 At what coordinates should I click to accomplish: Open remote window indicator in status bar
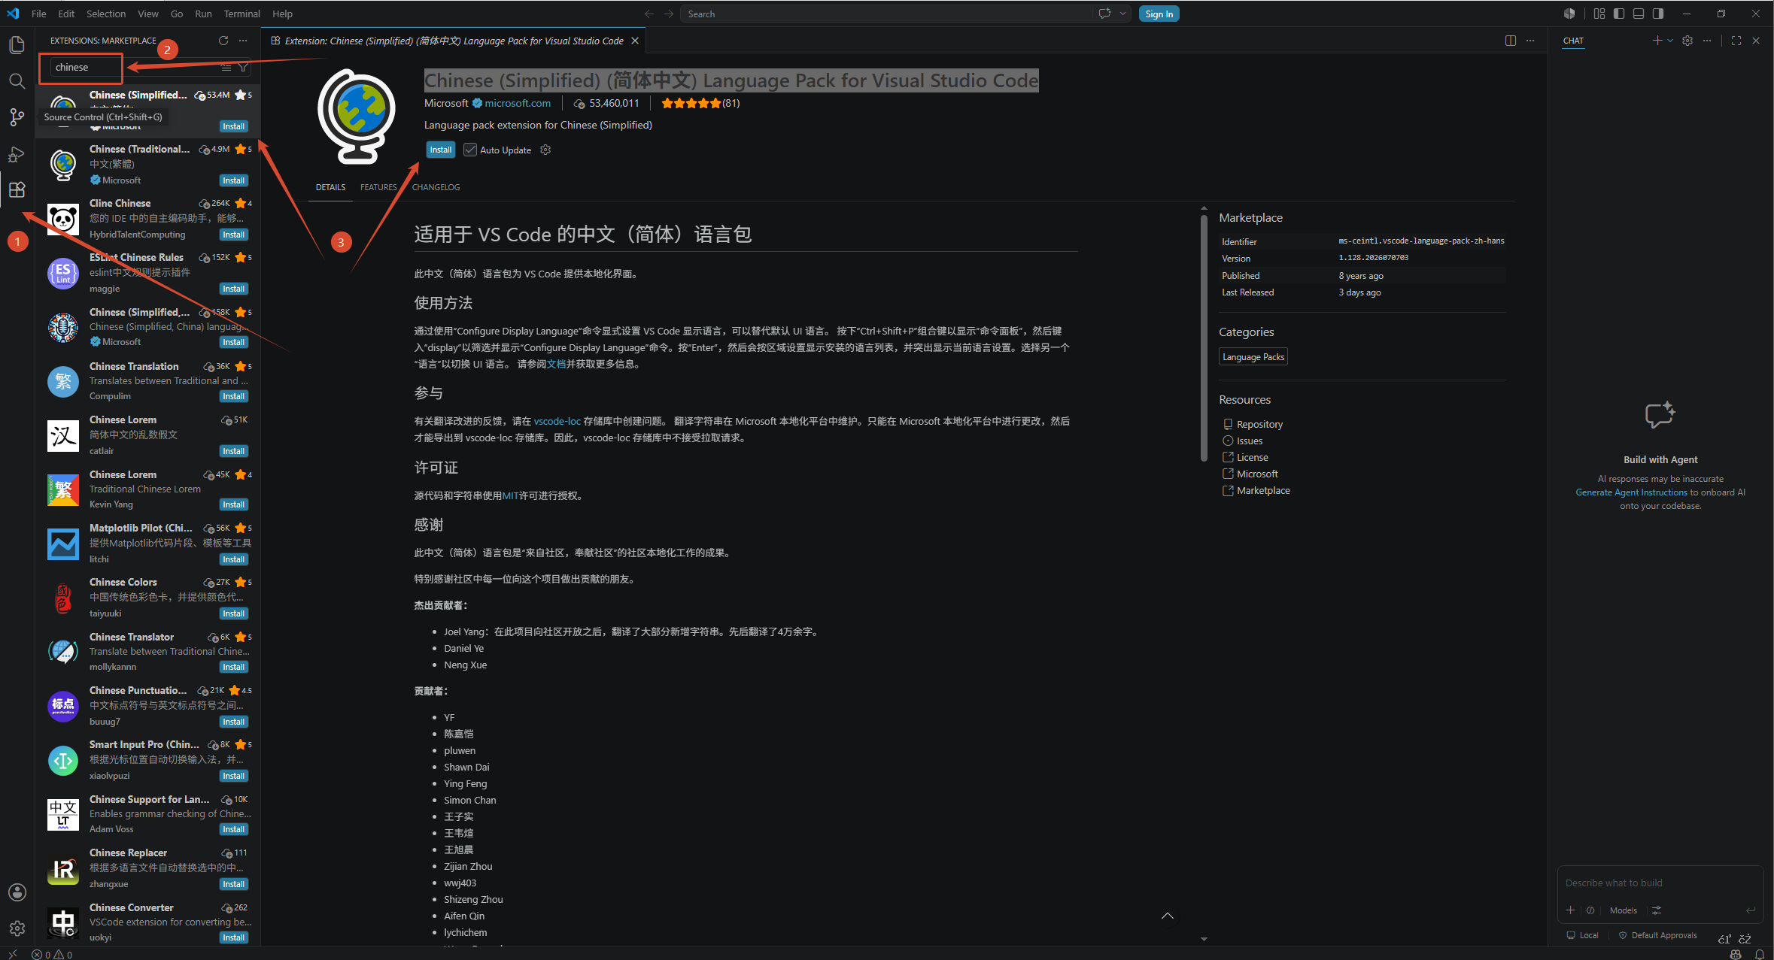[12, 954]
